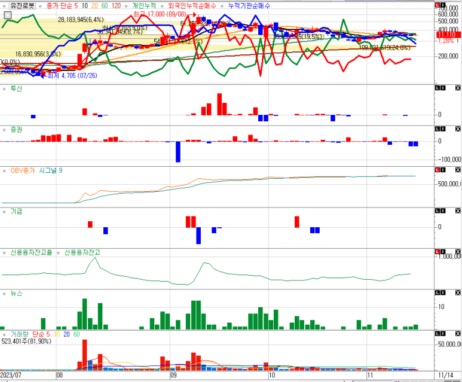Click the small square icon at chart top-left
Screen dimensions: 462x382
pos(8,15)
